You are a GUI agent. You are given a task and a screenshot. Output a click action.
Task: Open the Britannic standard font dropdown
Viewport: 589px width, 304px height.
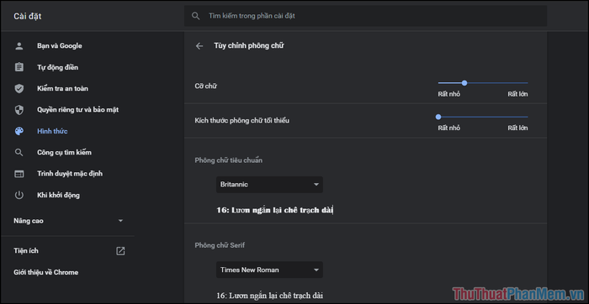click(269, 185)
